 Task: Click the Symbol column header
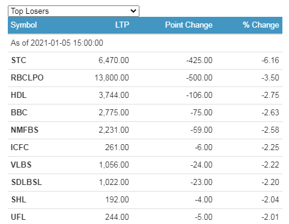[23, 25]
